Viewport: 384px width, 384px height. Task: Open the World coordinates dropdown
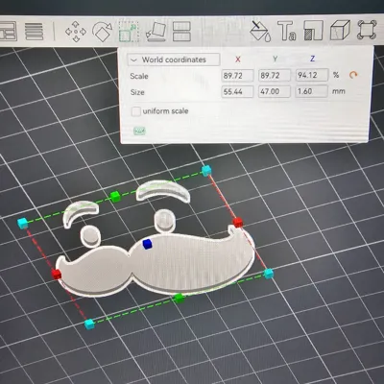(174, 60)
